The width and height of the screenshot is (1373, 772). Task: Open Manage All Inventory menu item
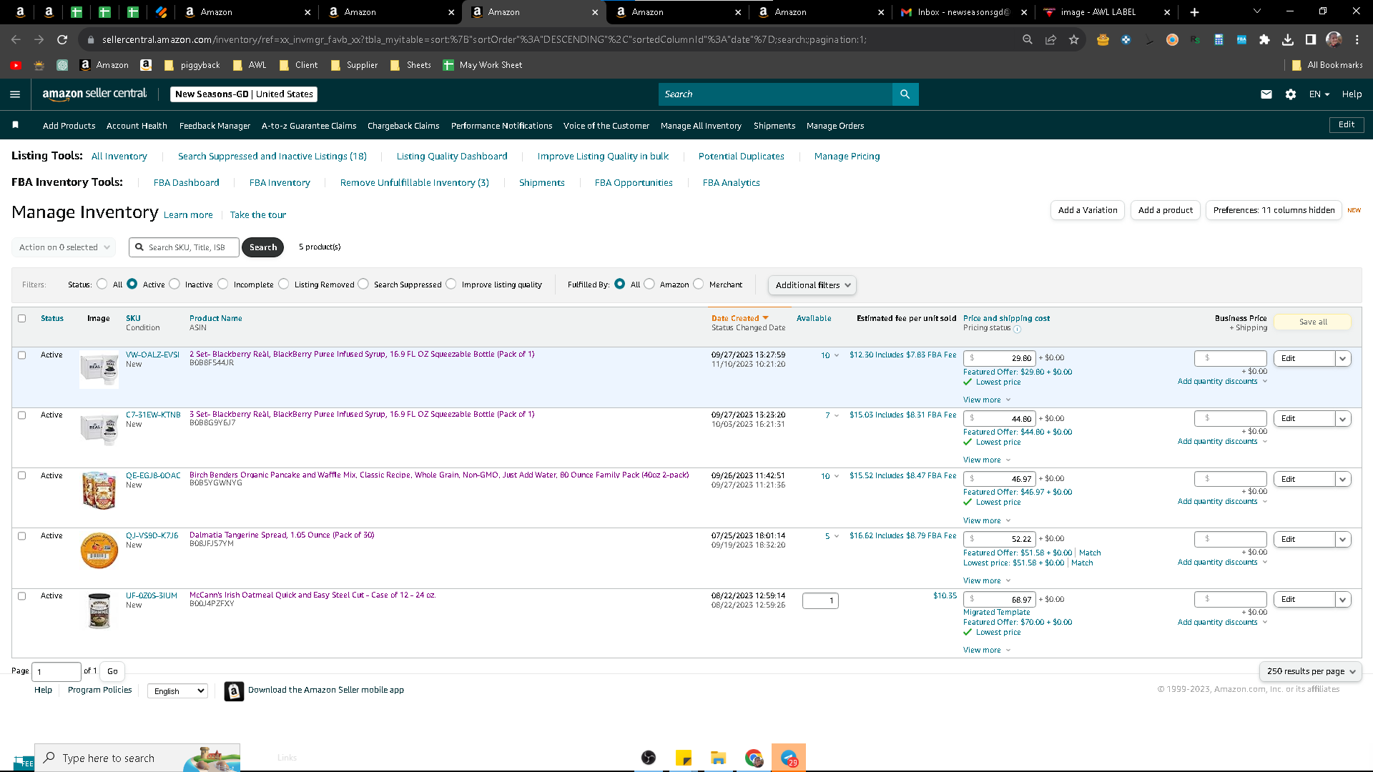tap(701, 126)
